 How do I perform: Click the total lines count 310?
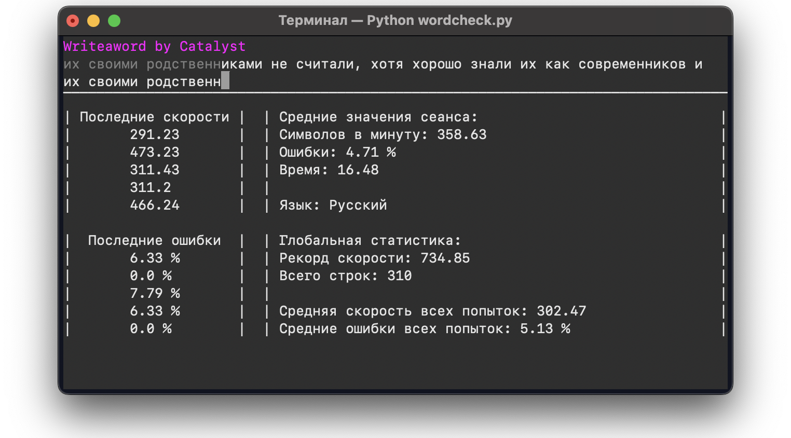[x=398, y=276]
